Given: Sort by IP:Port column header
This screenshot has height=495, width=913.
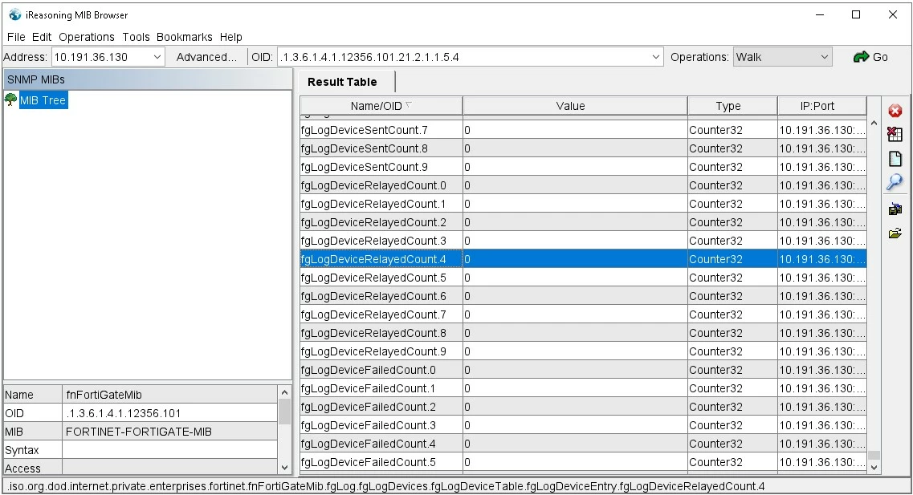Looking at the screenshot, I should [x=821, y=106].
